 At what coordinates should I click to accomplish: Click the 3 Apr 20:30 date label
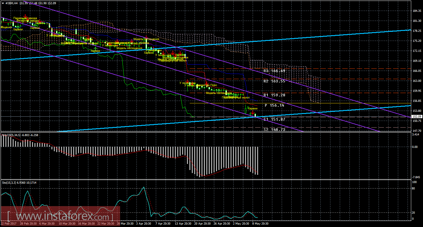pos(144,224)
